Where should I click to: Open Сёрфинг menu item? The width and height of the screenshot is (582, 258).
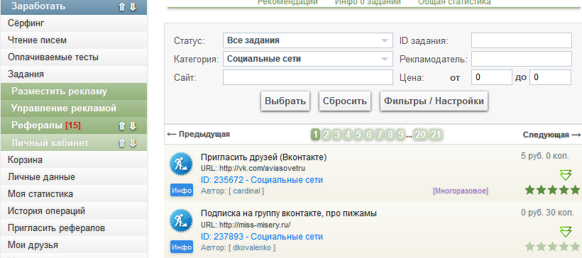74,23
